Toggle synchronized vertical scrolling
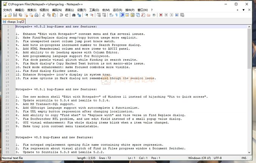 (x=99, y=15)
